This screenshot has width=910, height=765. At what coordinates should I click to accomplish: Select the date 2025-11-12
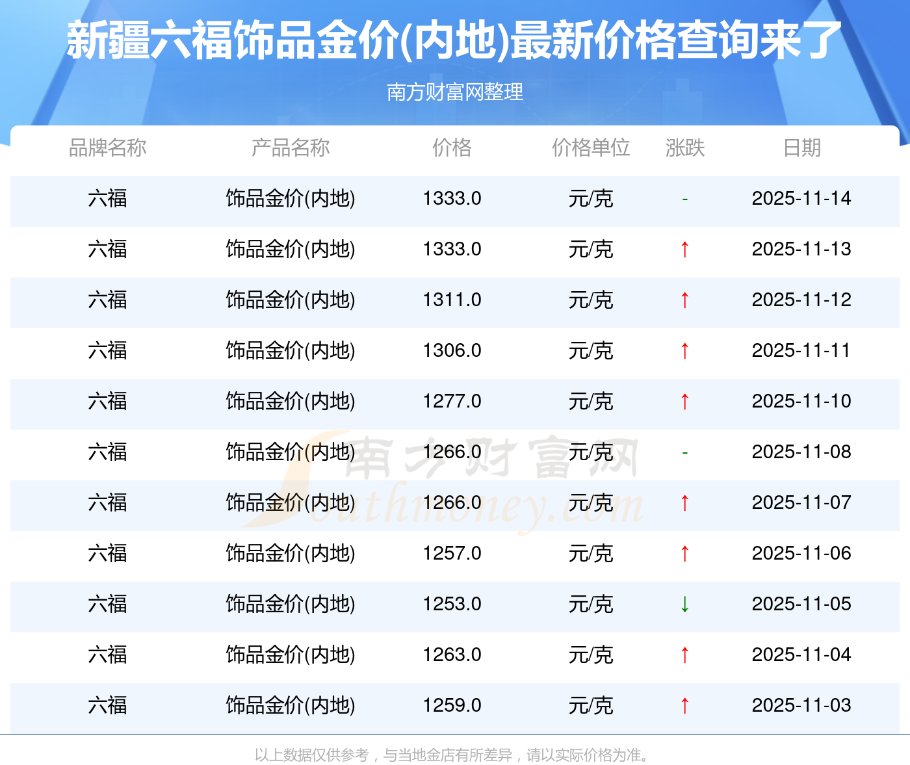tap(801, 300)
